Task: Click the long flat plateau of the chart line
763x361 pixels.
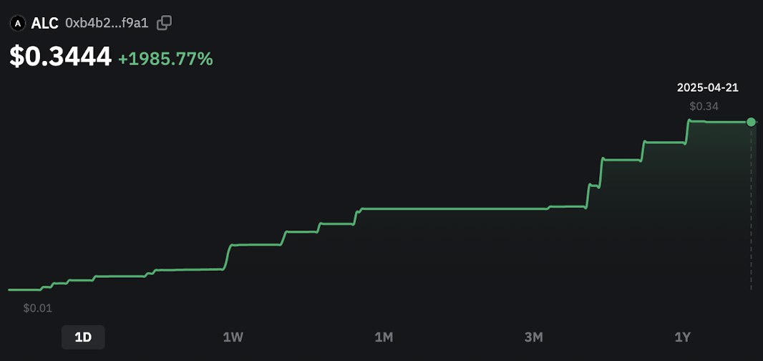Action: click(455, 209)
